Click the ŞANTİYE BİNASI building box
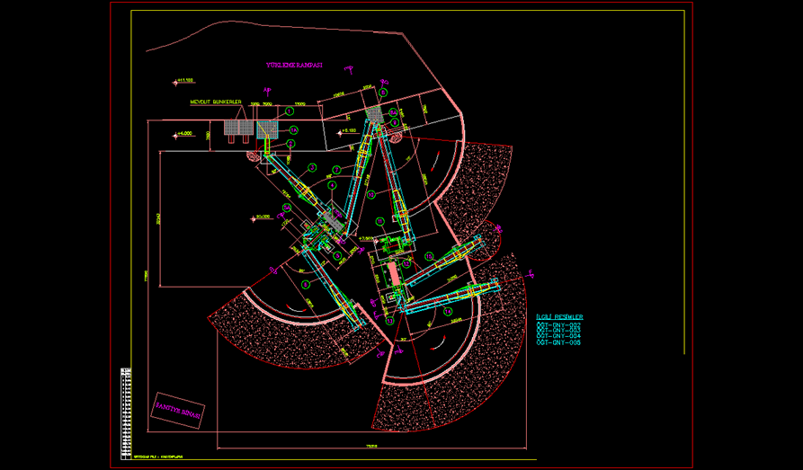The image size is (803, 470). pos(179,410)
